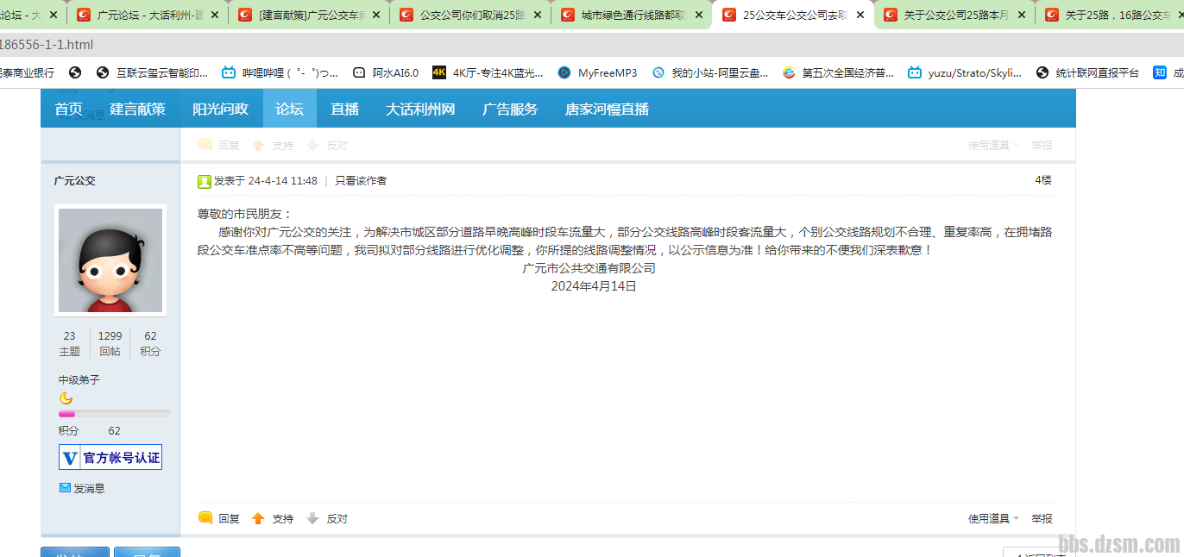Switch to the 公交公司你们取消25路 browser tab
The image size is (1184, 557).
point(470,15)
